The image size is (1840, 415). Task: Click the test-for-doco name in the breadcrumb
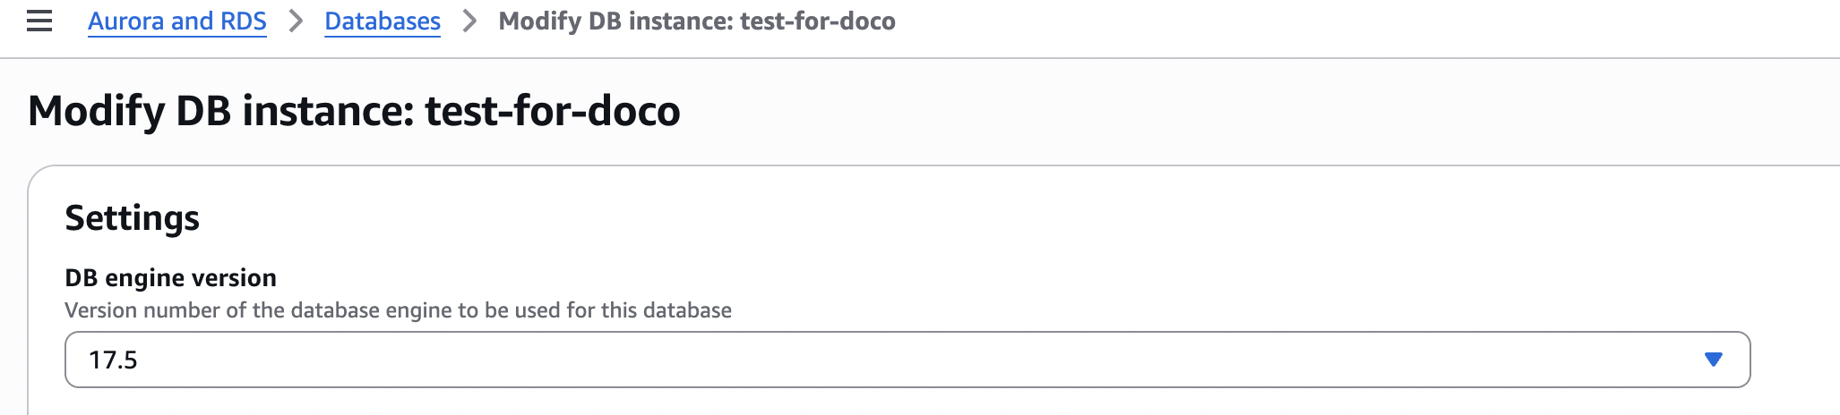(x=818, y=21)
